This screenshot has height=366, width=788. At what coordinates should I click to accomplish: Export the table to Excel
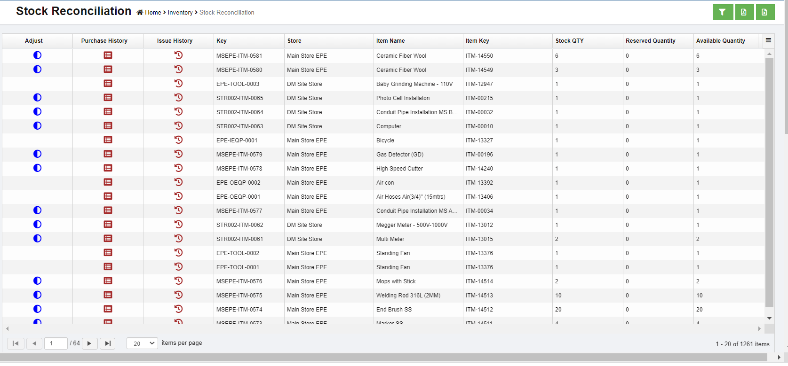(765, 12)
